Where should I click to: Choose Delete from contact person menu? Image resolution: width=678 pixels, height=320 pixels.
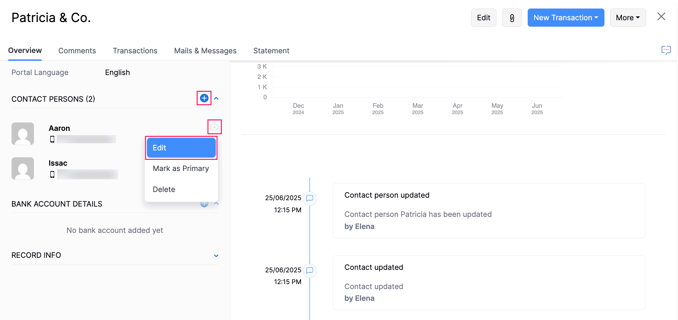pos(164,190)
